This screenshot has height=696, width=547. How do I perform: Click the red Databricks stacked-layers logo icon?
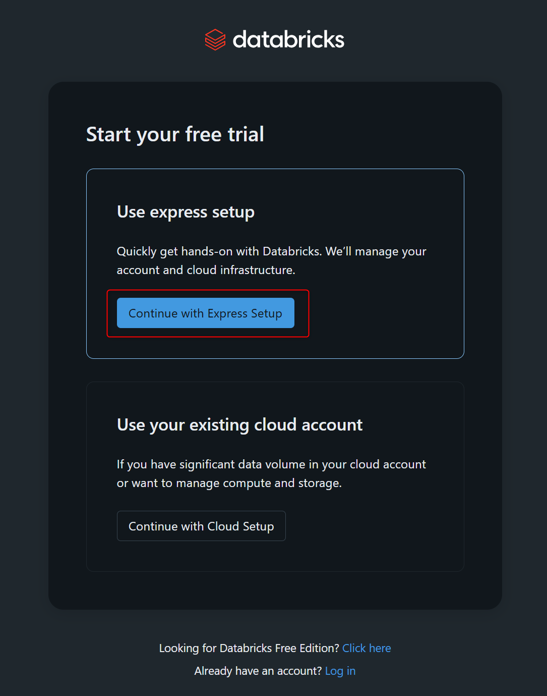point(215,39)
